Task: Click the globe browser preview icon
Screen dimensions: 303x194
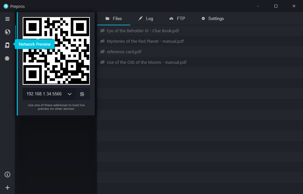Action: coord(7,32)
